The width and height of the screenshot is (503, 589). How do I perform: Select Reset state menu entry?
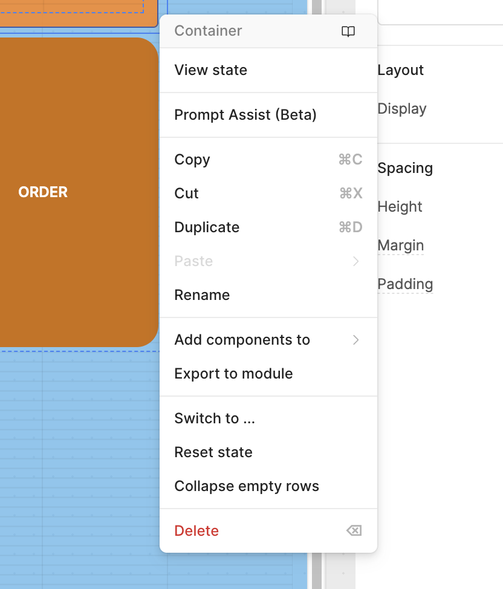click(213, 452)
